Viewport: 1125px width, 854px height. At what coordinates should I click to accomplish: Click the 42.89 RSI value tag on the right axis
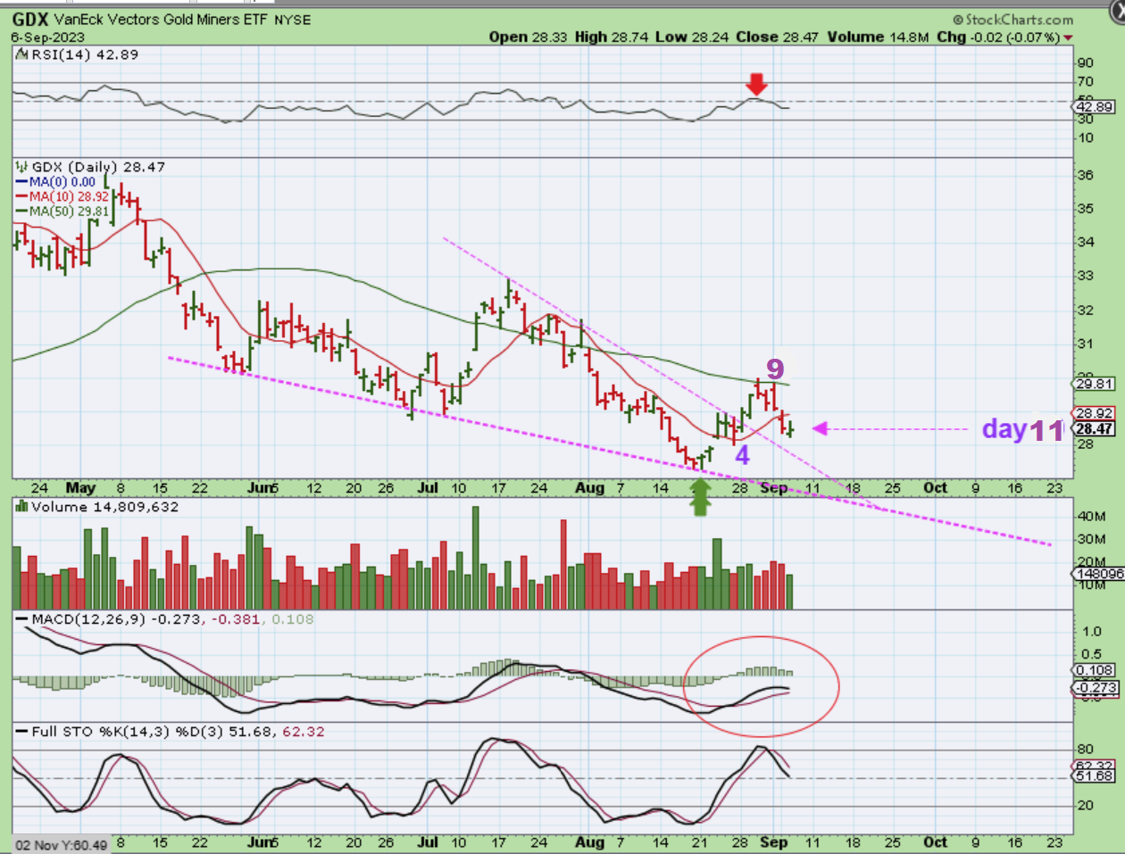click(x=1095, y=106)
